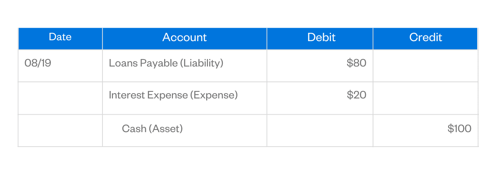
Task: Click the $20 debit amount
Action: 356,95
